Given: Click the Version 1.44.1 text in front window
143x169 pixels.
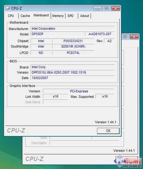Looking at the screenshot, I should pos(106,122).
